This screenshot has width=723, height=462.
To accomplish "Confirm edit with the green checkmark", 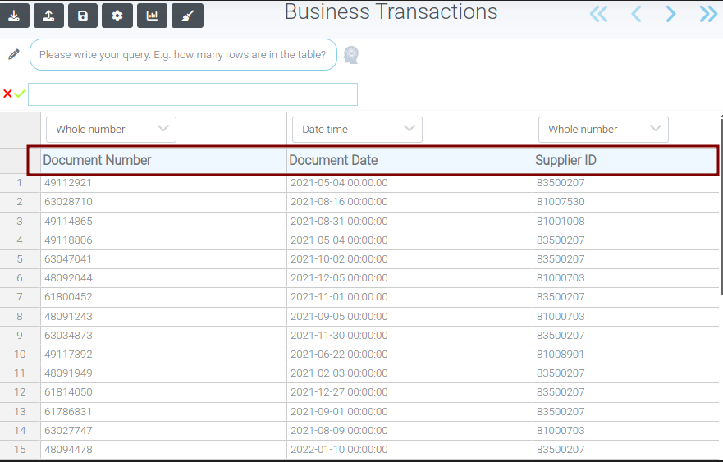I will pos(20,94).
